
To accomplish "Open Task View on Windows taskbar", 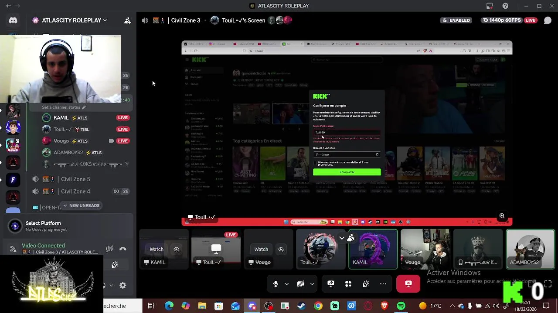I will [x=151, y=306].
